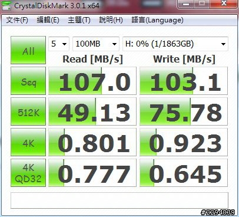
Task: Start the 4K test
Action: [x=28, y=142]
